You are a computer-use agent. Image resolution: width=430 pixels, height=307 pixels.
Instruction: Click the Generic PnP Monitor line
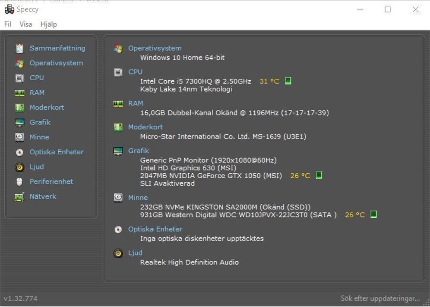(x=208, y=160)
